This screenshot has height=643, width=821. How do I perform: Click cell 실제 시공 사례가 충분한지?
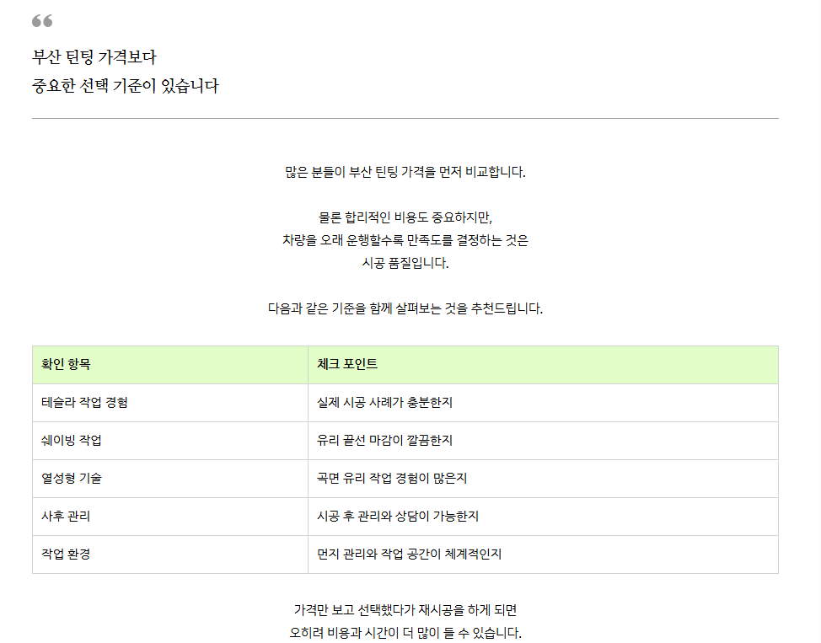(543, 403)
